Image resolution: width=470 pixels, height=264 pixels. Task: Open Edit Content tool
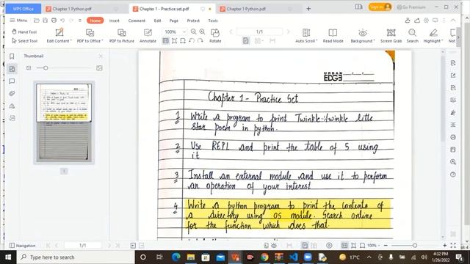pos(59,35)
